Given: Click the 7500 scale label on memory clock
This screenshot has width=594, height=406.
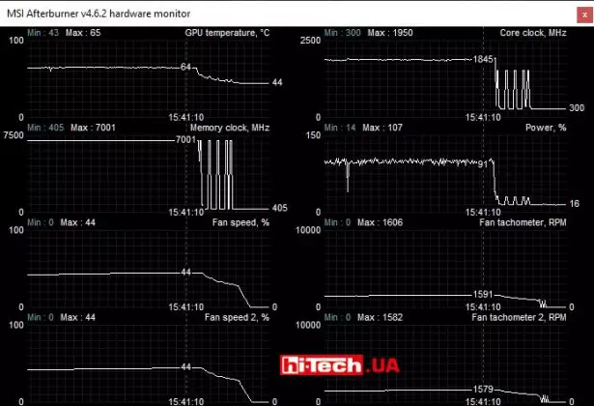Looking at the screenshot, I should [14, 135].
